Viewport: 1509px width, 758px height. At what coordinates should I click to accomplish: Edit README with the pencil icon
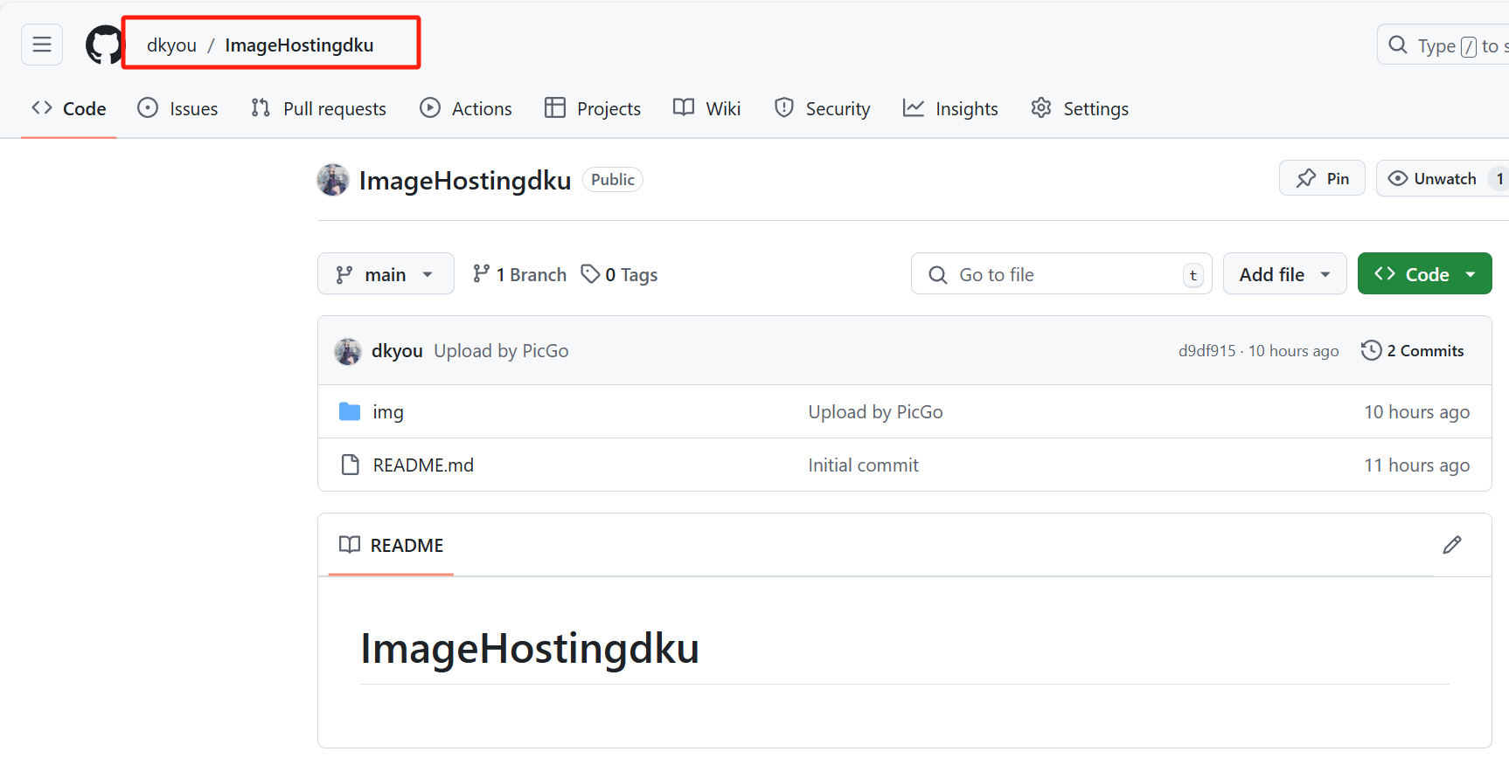pos(1452,545)
